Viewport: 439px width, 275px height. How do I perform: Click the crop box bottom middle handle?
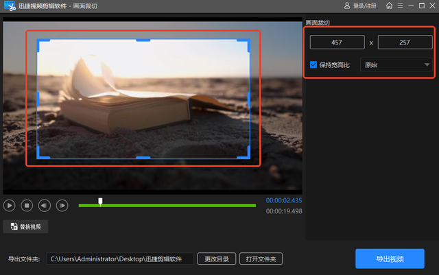[143, 158]
